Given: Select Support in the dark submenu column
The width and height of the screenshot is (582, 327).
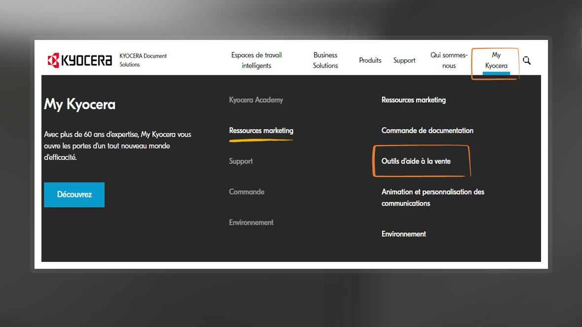Looking at the screenshot, I should [241, 161].
